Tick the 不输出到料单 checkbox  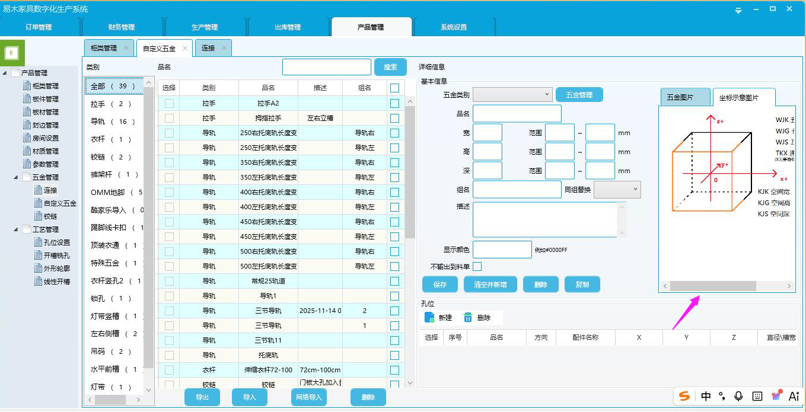tap(477, 267)
